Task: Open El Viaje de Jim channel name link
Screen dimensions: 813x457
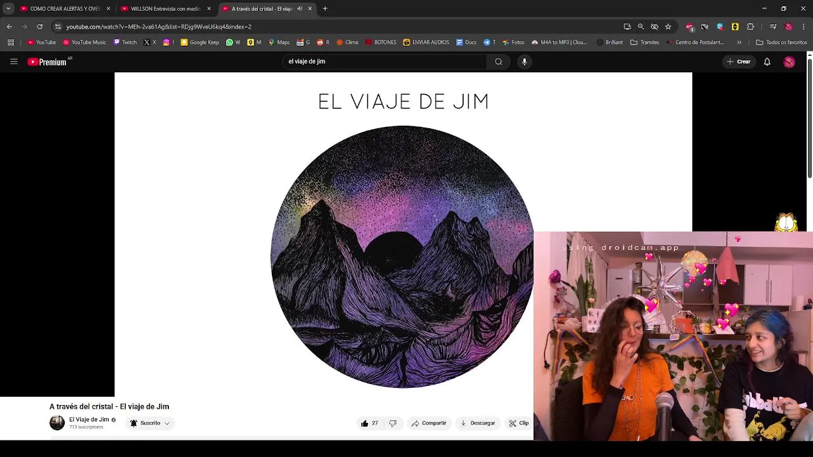Action: tap(89, 420)
